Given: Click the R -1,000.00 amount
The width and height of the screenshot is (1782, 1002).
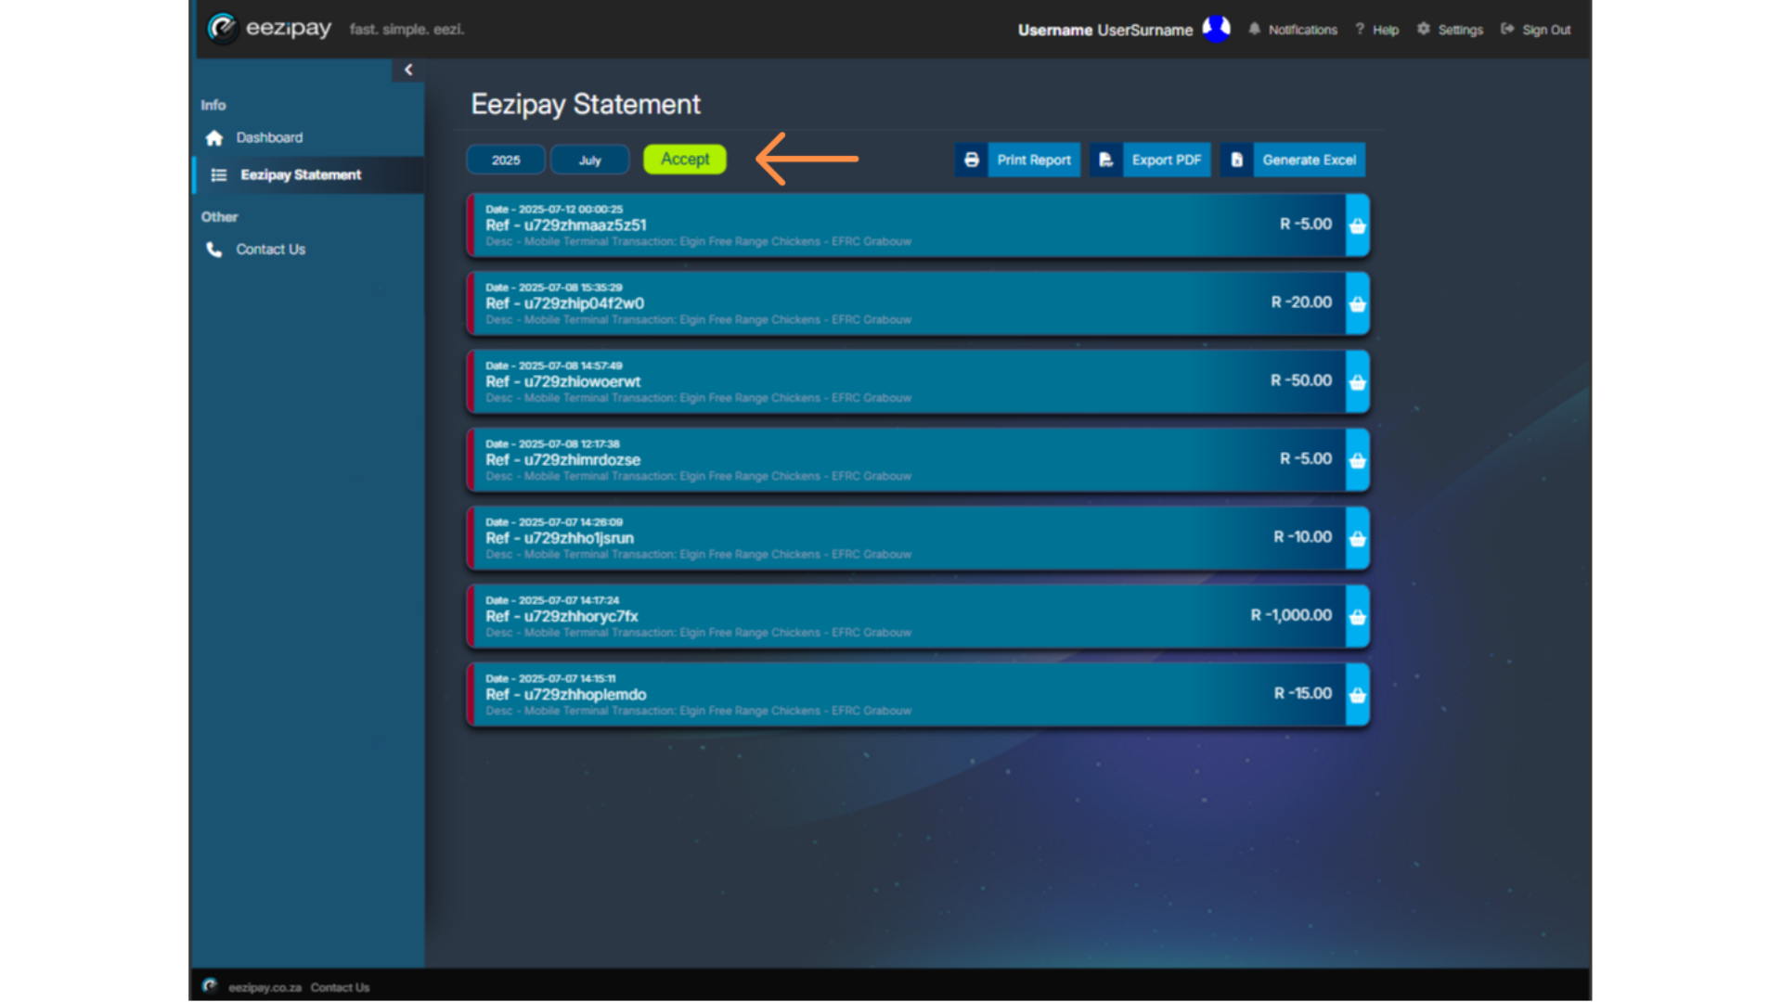Looking at the screenshot, I should click(x=1291, y=615).
